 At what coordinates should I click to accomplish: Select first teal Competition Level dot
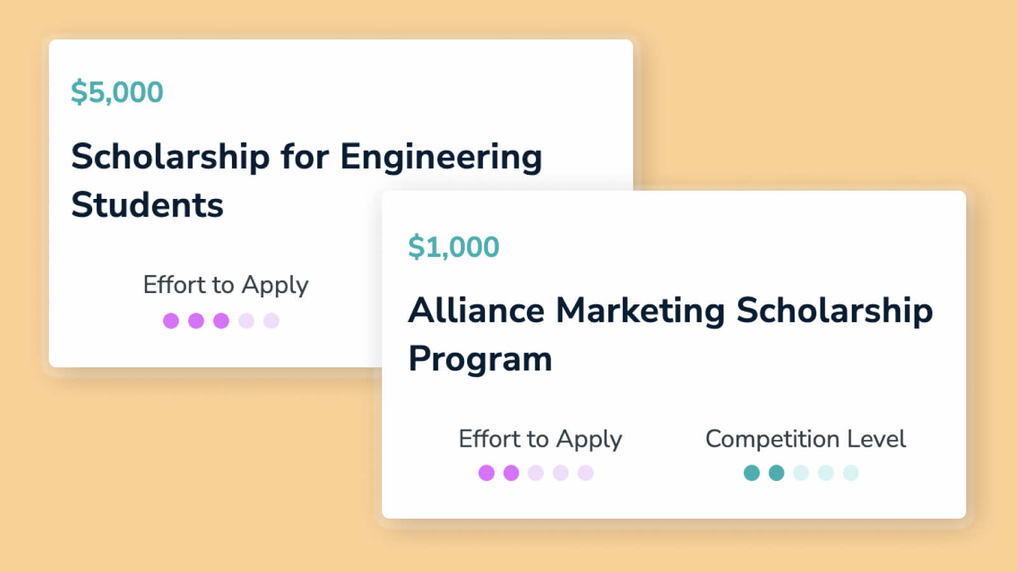coord(751,473)
